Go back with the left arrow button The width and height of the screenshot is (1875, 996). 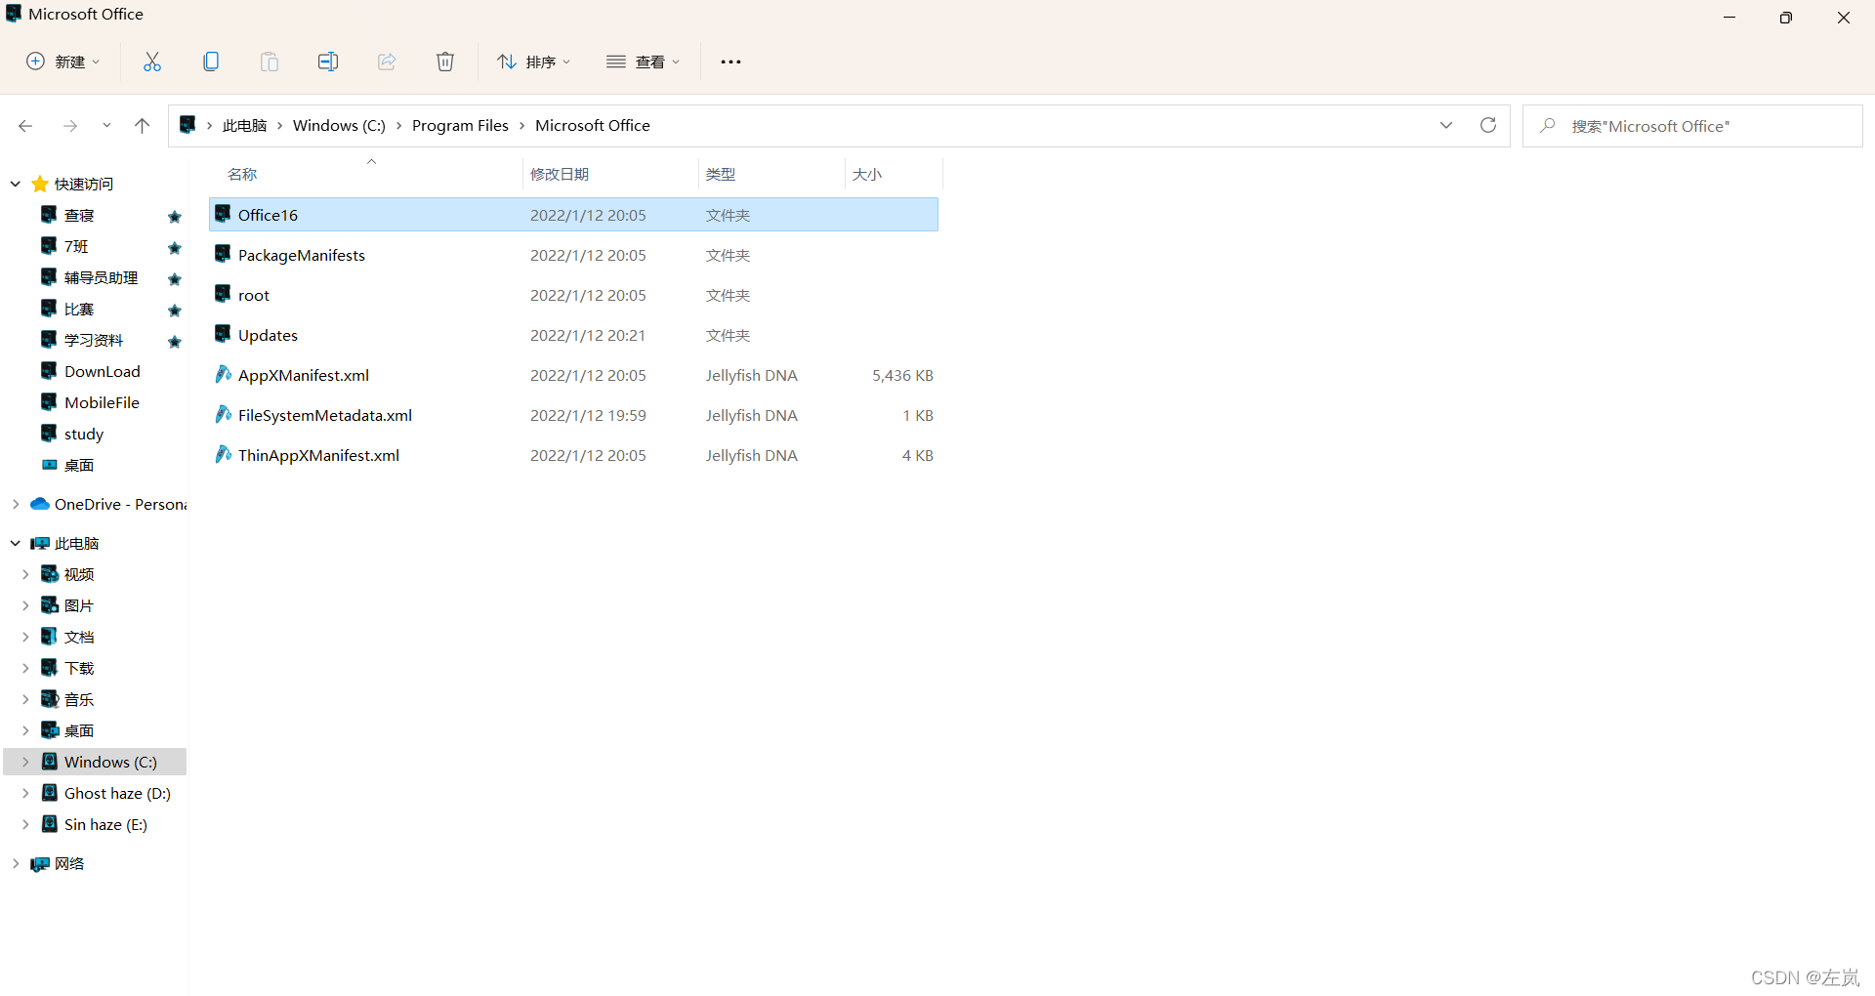click(25, 126)
